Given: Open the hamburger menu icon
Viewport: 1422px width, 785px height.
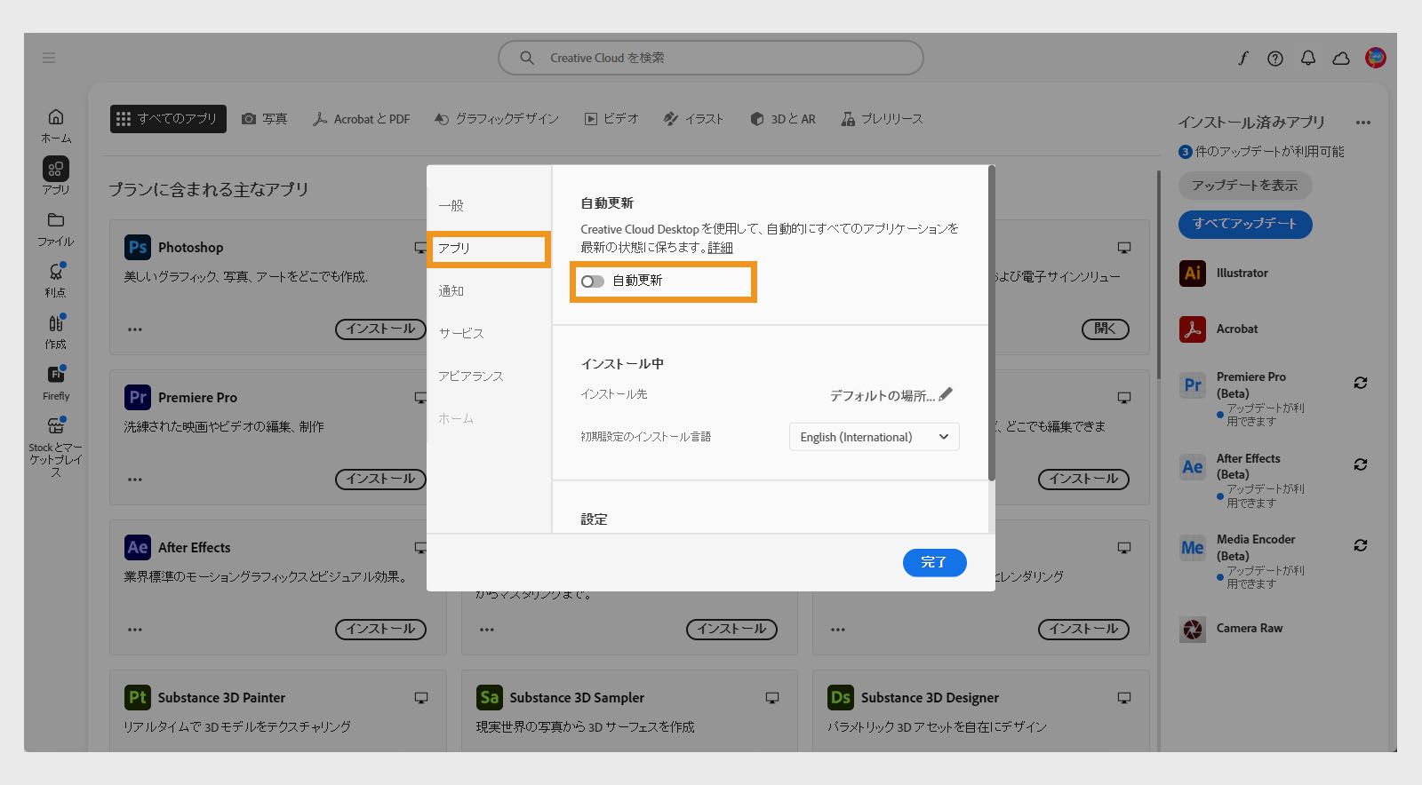Looking at the screenshot, I should pyautogui.click(x=49, y=58).
